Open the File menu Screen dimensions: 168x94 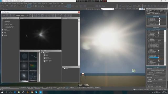[2, 3]
